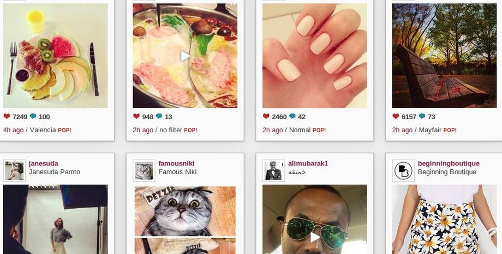Click the comment bubble icon beside 100
This screenshot has width=502, height=254.
(x=33, y=116)
